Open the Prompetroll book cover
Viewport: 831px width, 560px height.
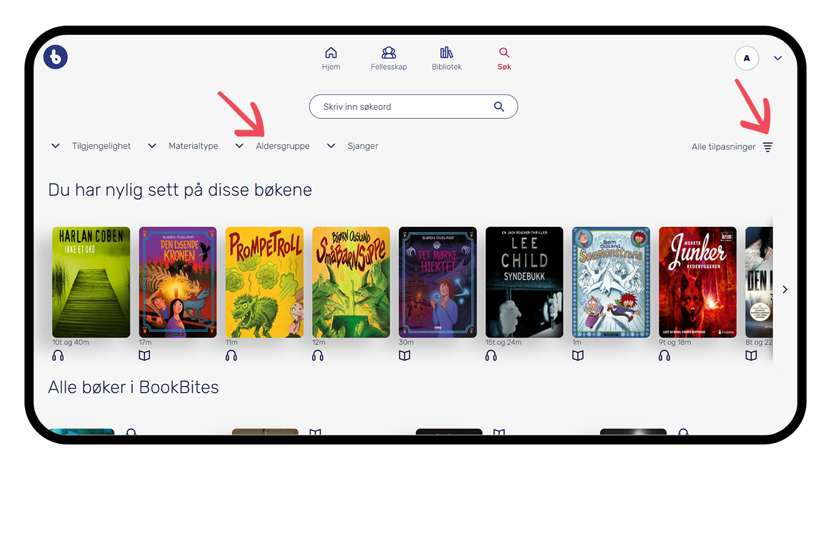(x=264, y=282)
